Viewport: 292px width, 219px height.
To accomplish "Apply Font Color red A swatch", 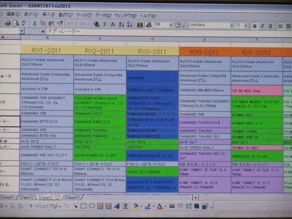I will point(160,206).
